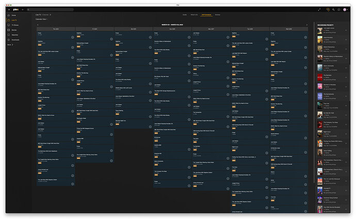This screenshot has width=356, height=220.
Task: Click the record icon on Friday's Tonight Show card
Action: (x=111, y=161)
